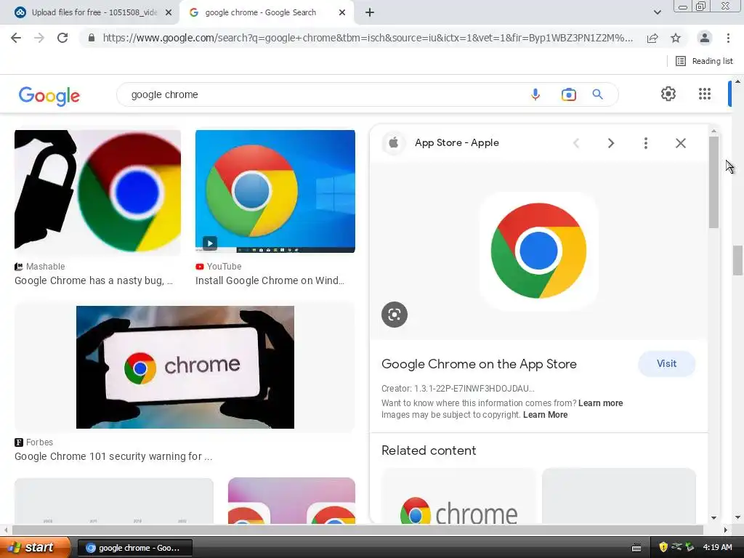Expand the tab search dropdown arrow
This screenshot has width=744, height=558.
click(657, 12)
